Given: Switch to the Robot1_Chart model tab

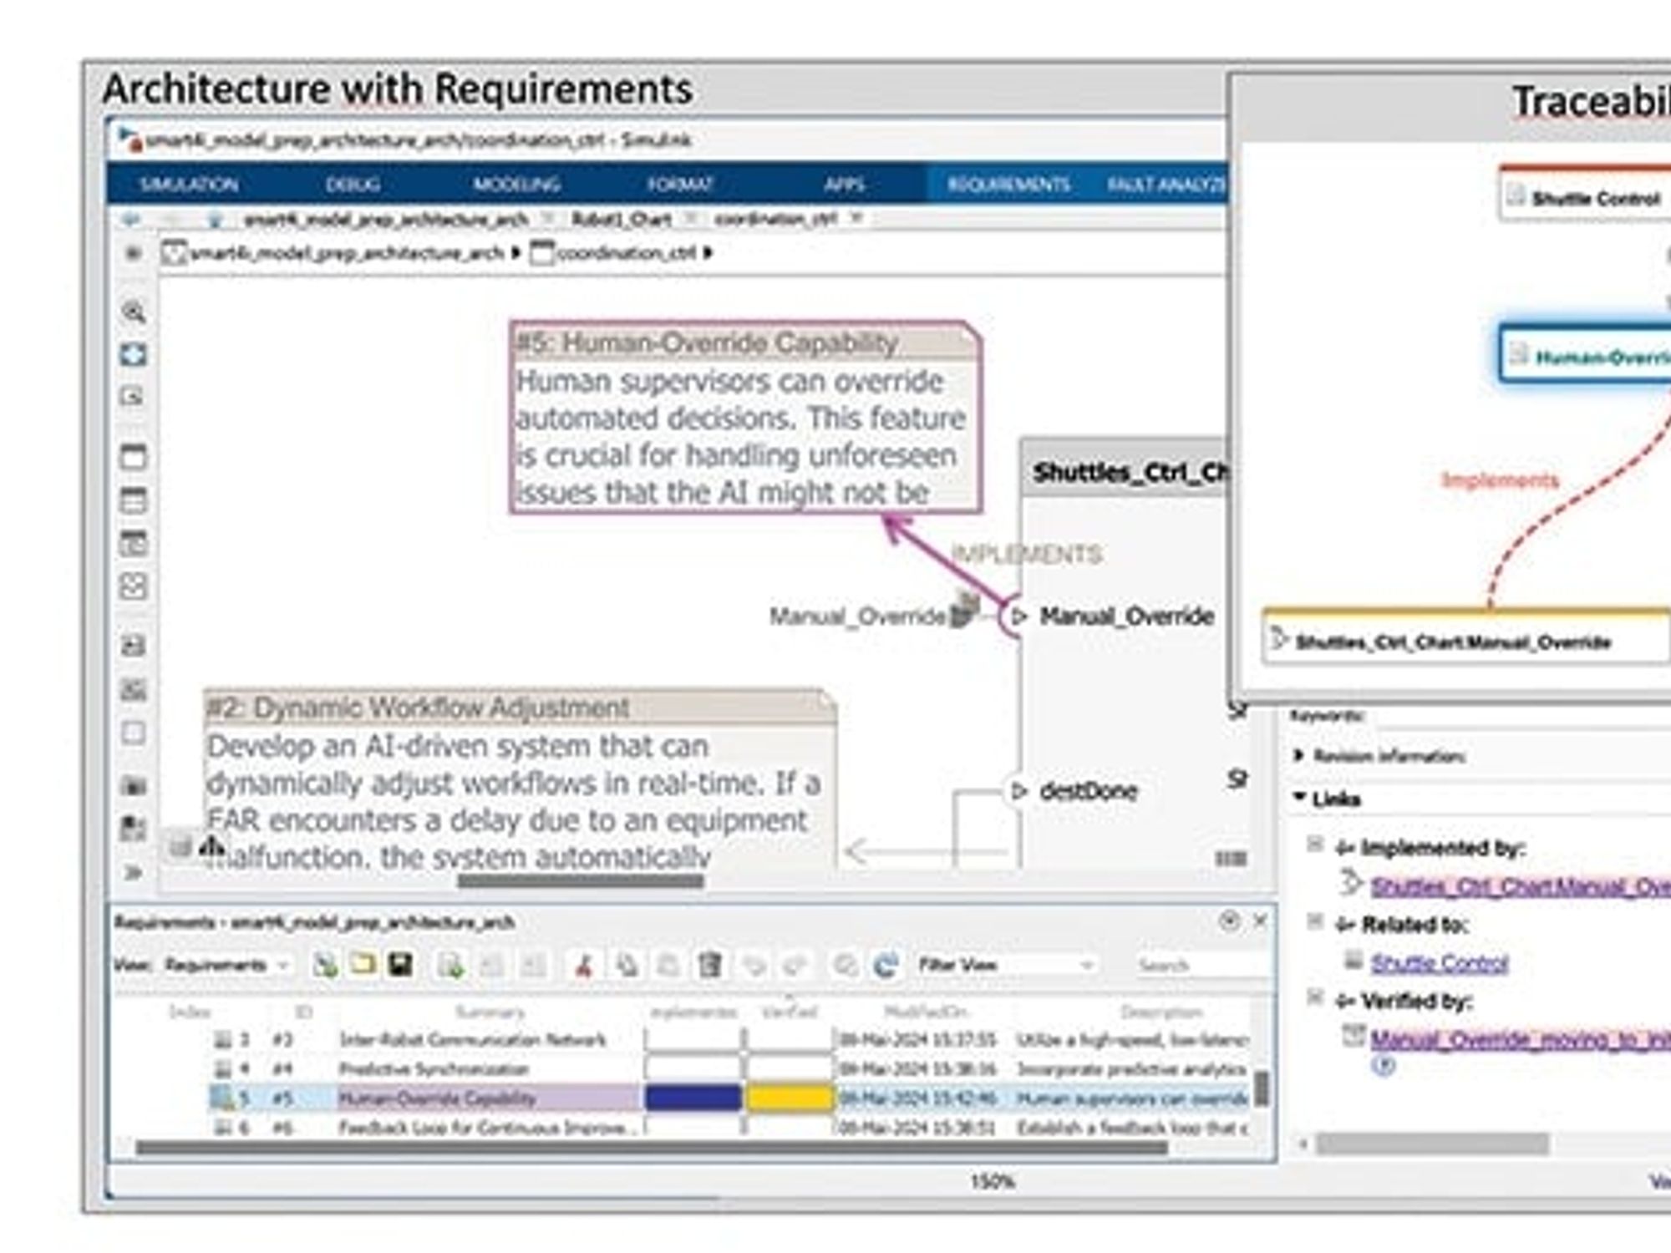Looking at the screenshot, I should pos(621,219).
